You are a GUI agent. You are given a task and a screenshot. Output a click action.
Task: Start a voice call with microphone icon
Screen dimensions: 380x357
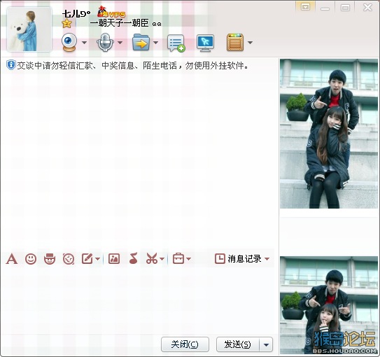[x=105, y=42]
